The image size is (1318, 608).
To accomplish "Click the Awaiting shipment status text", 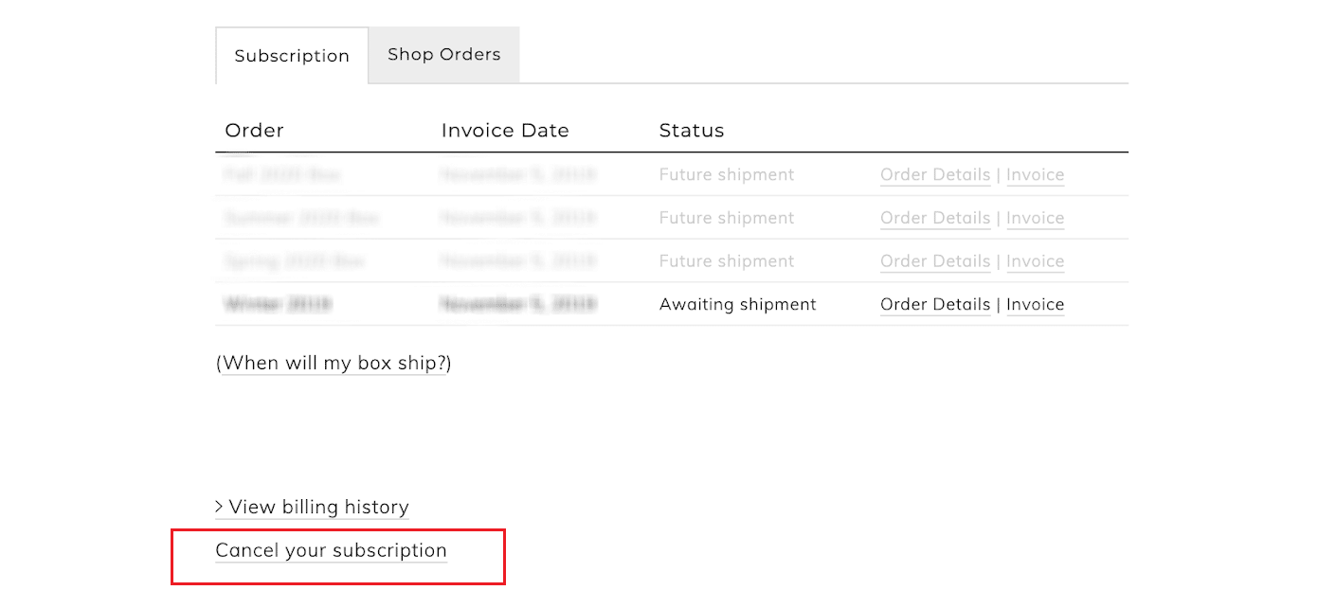I will pyautogui.click(x=737, y=304).
